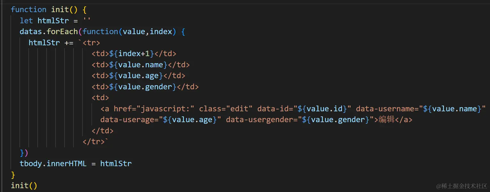Click the 'let' keyword
Image resolution: width=490 pixels, height=192 pixels.
(x=26, y=20)
